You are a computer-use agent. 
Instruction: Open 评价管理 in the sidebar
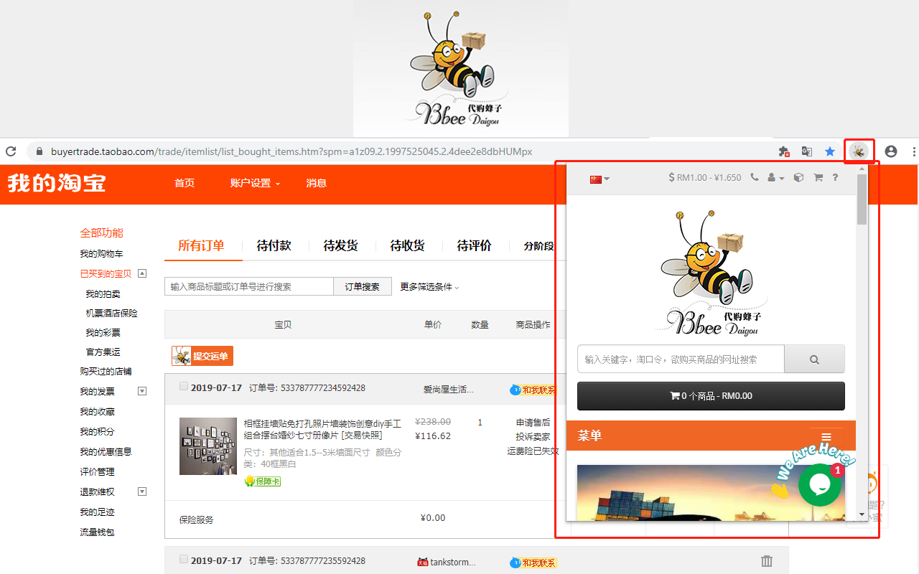tap(97, 472)
